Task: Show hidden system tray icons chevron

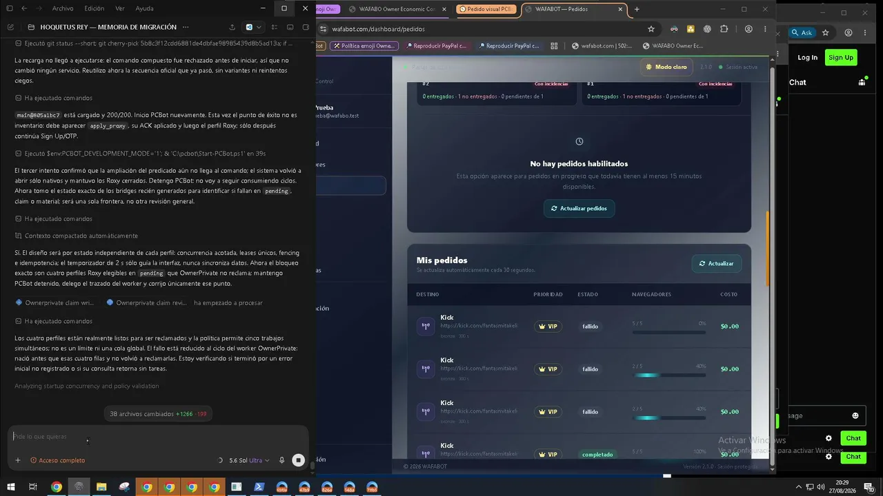Action: 800,487
